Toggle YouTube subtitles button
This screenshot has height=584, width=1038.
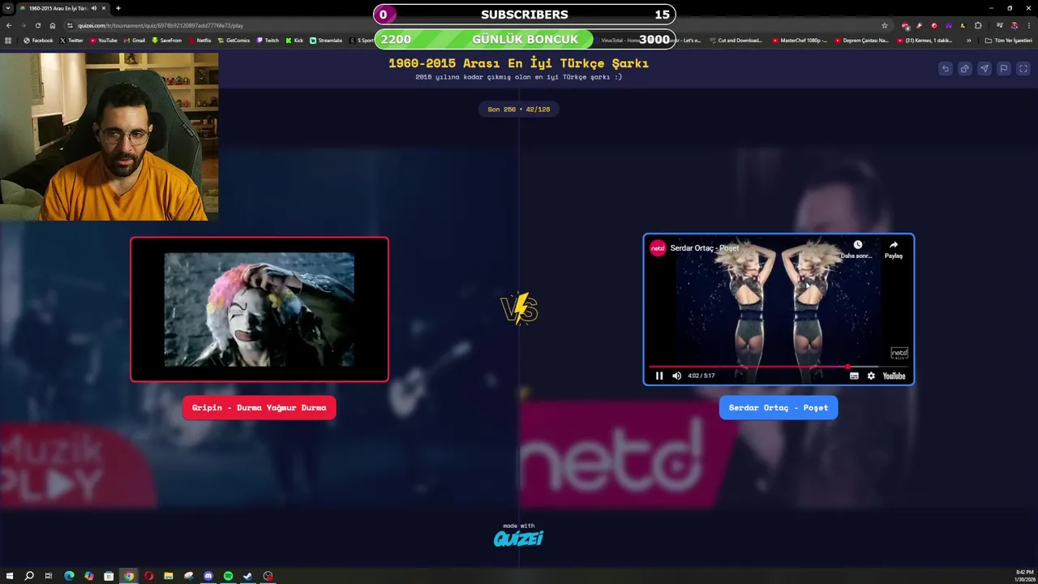[x=854, y=376]
